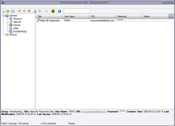This screenshot has height=126, width=175.
Task: Select the Keep My Passwords entry
Action: (102, 20)
